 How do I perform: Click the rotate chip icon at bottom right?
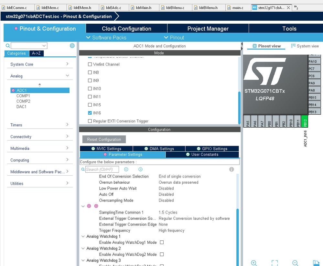point(316,263)
